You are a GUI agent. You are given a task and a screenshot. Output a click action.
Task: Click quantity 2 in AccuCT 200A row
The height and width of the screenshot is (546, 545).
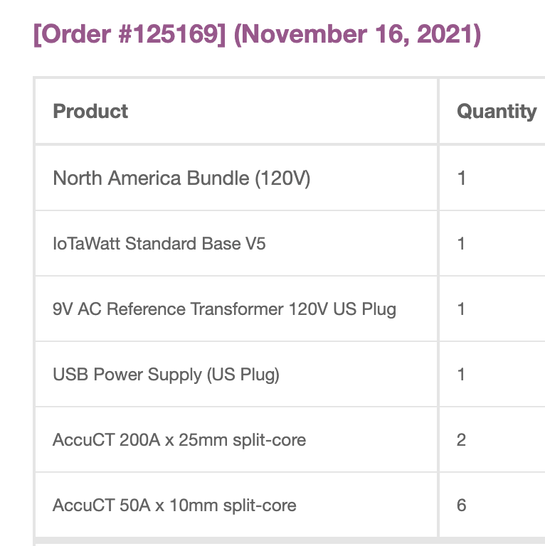(462, 440)
